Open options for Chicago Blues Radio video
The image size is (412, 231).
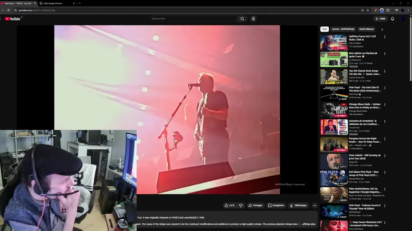(385, 105)
